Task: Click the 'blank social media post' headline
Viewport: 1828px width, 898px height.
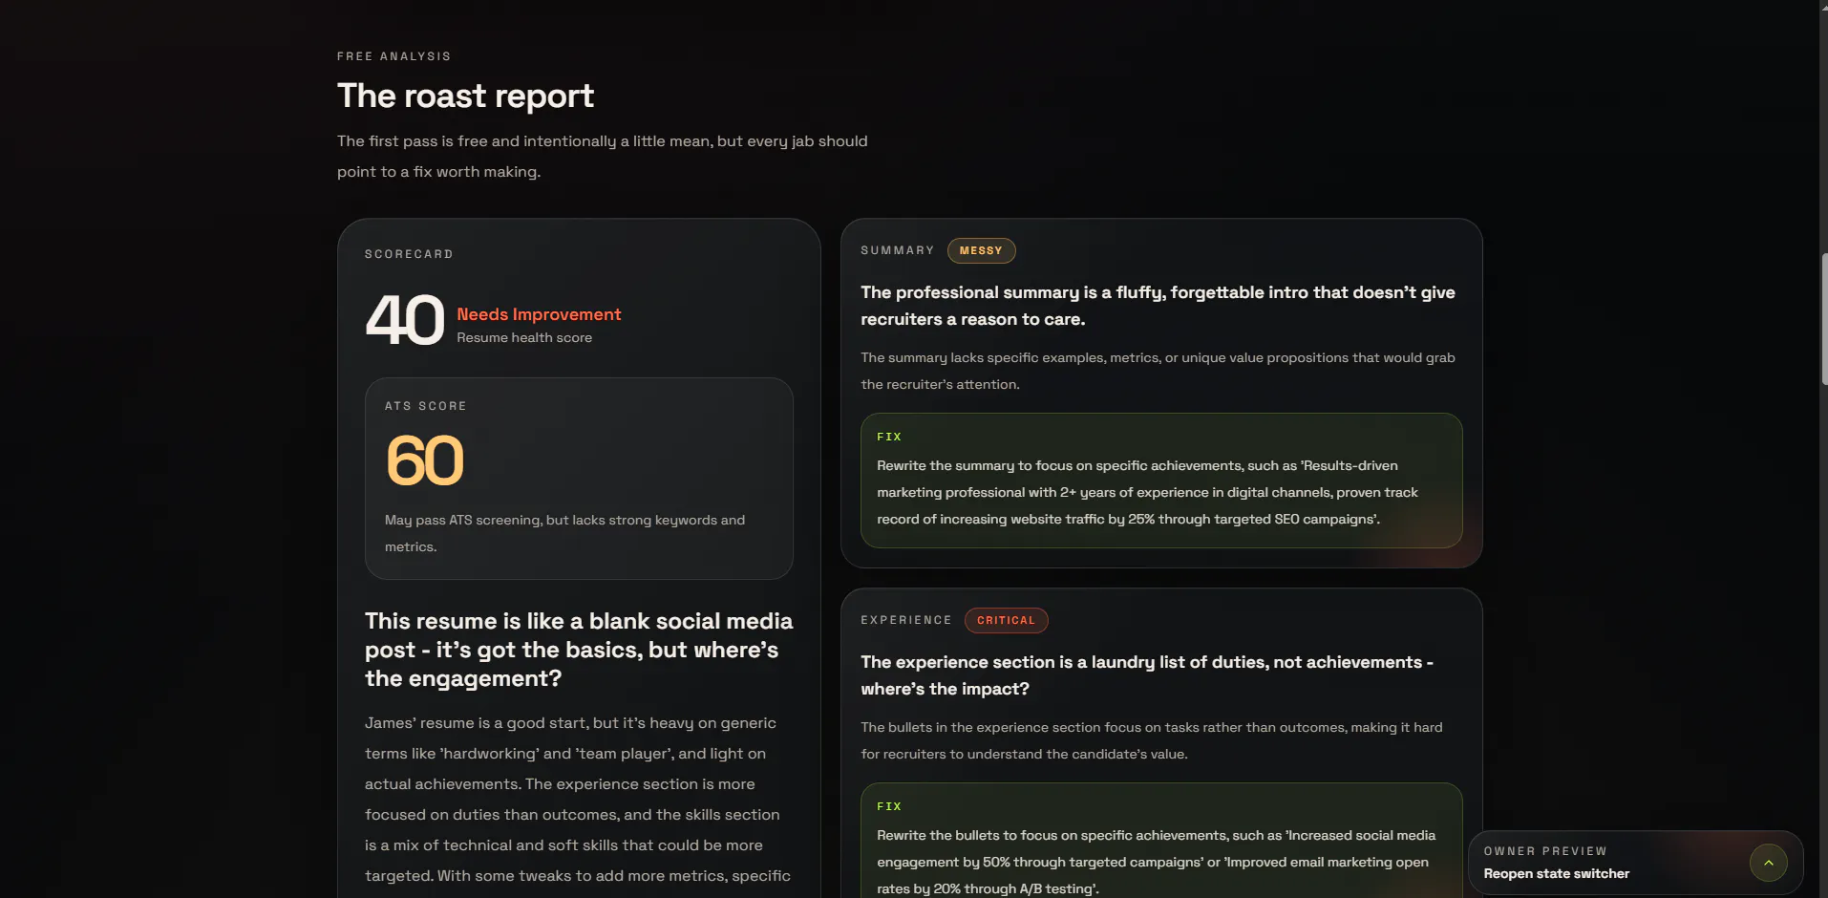Action: pos(579,650)
